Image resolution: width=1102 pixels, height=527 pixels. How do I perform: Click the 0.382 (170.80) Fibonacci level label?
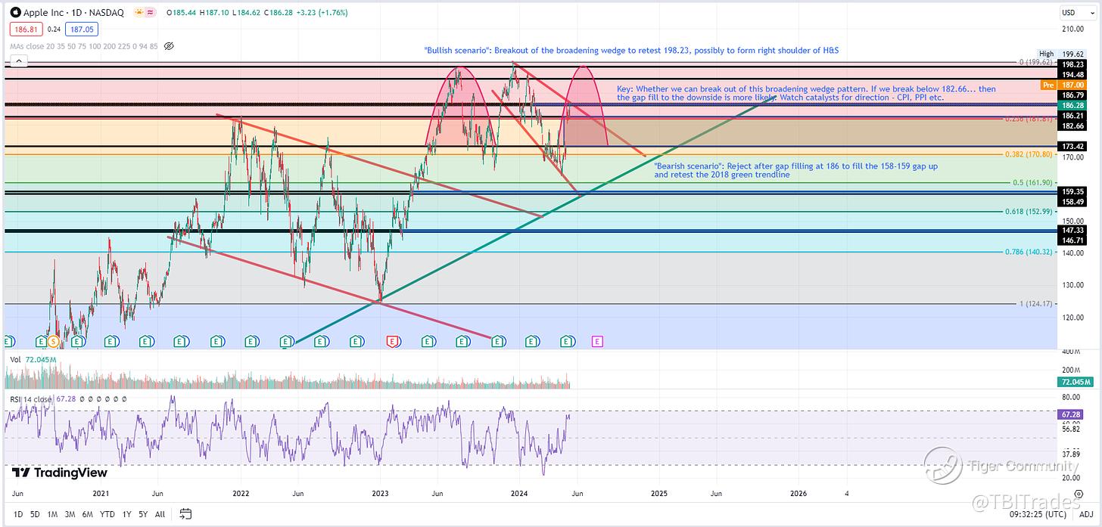tap(1028, 154)
